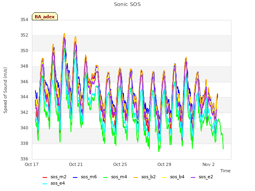Toggle the sos_e4 legend entry
255x191 pixels.
tap(54, 183)
